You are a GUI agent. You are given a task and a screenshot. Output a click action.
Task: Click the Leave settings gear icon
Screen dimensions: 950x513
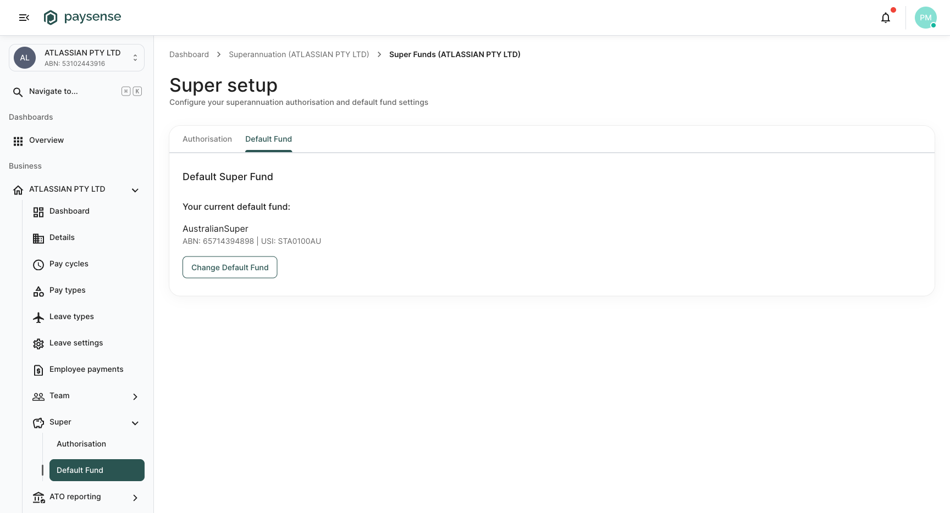[38, 344]
